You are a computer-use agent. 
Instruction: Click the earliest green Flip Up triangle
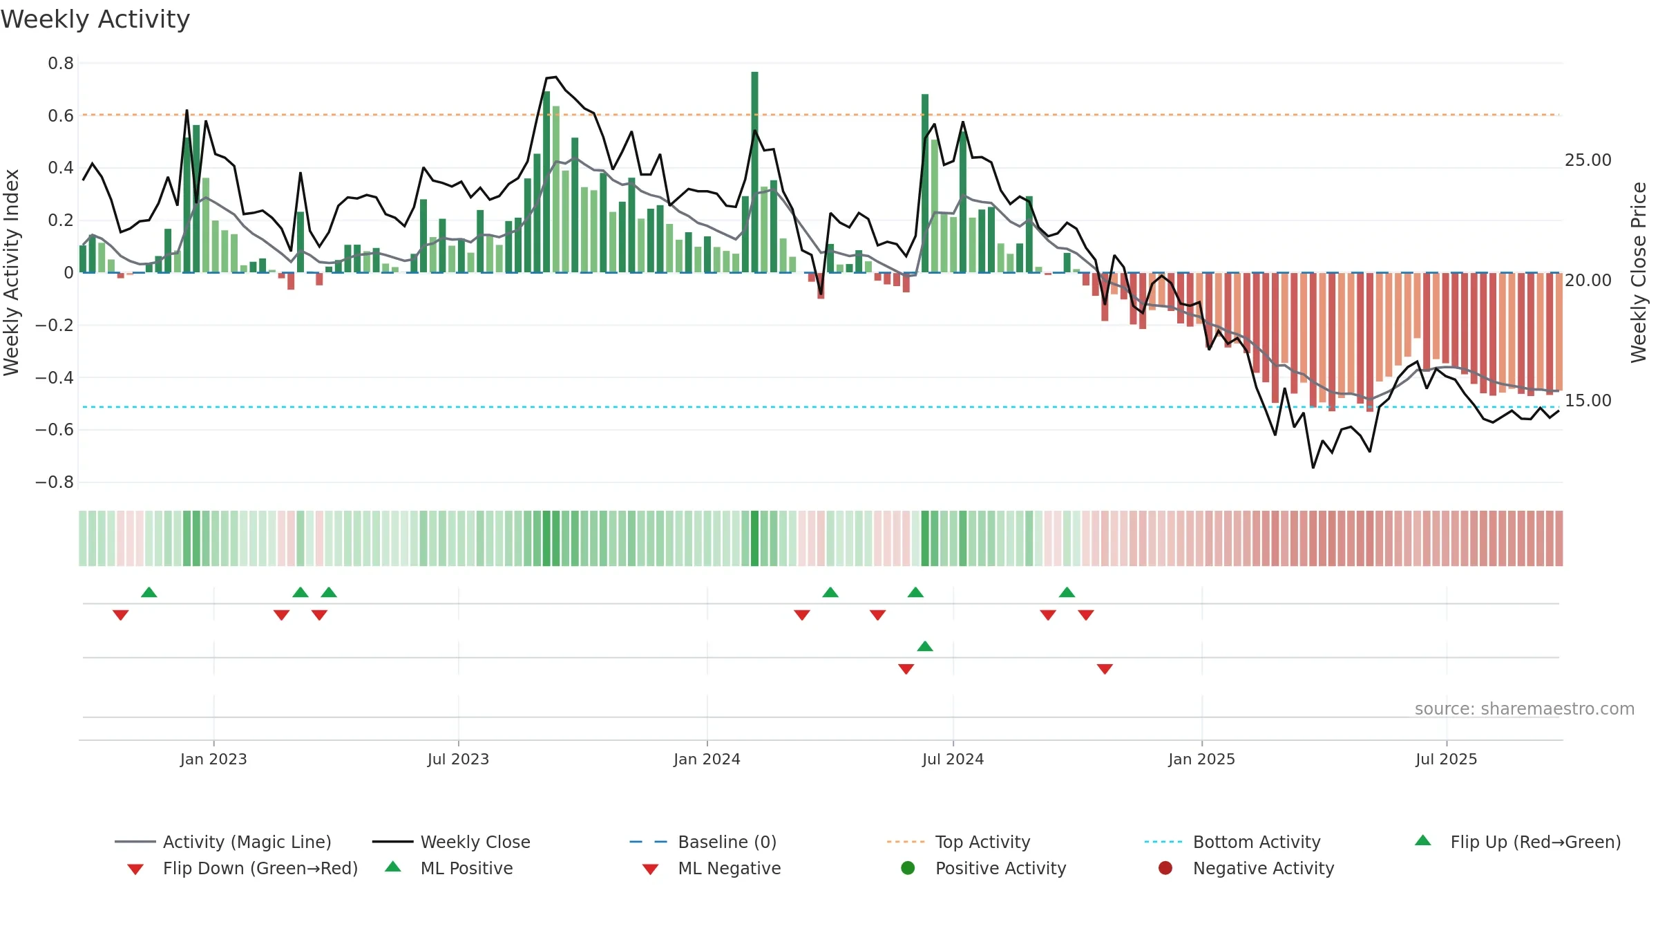pyautogui.click(x=149, y=592)
